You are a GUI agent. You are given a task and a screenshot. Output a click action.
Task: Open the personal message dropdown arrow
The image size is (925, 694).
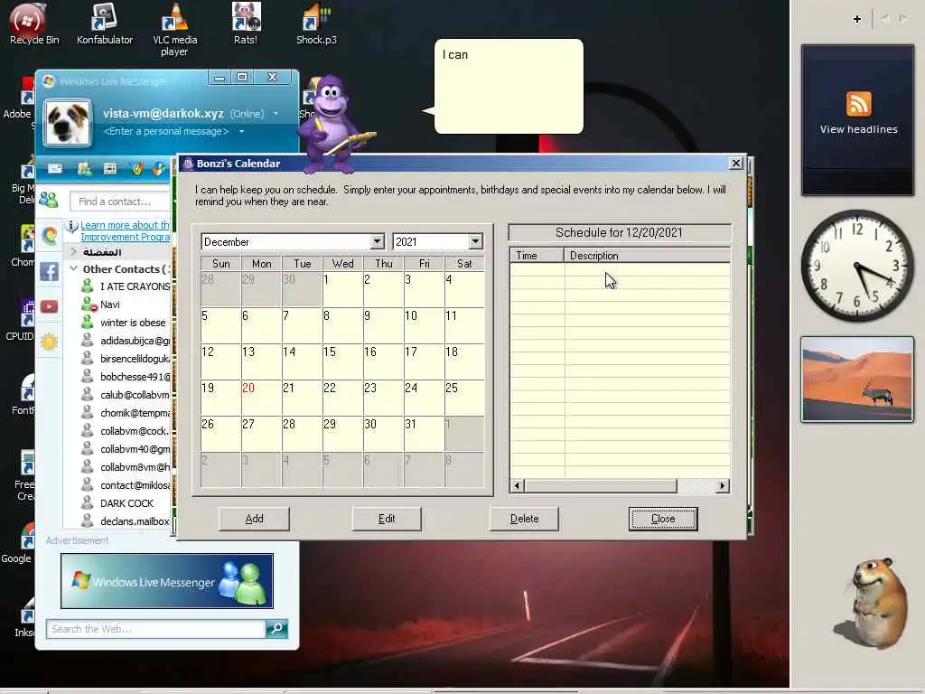(x=241, y=131)
